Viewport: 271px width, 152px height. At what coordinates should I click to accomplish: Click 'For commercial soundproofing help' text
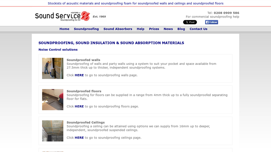[212, 17]
